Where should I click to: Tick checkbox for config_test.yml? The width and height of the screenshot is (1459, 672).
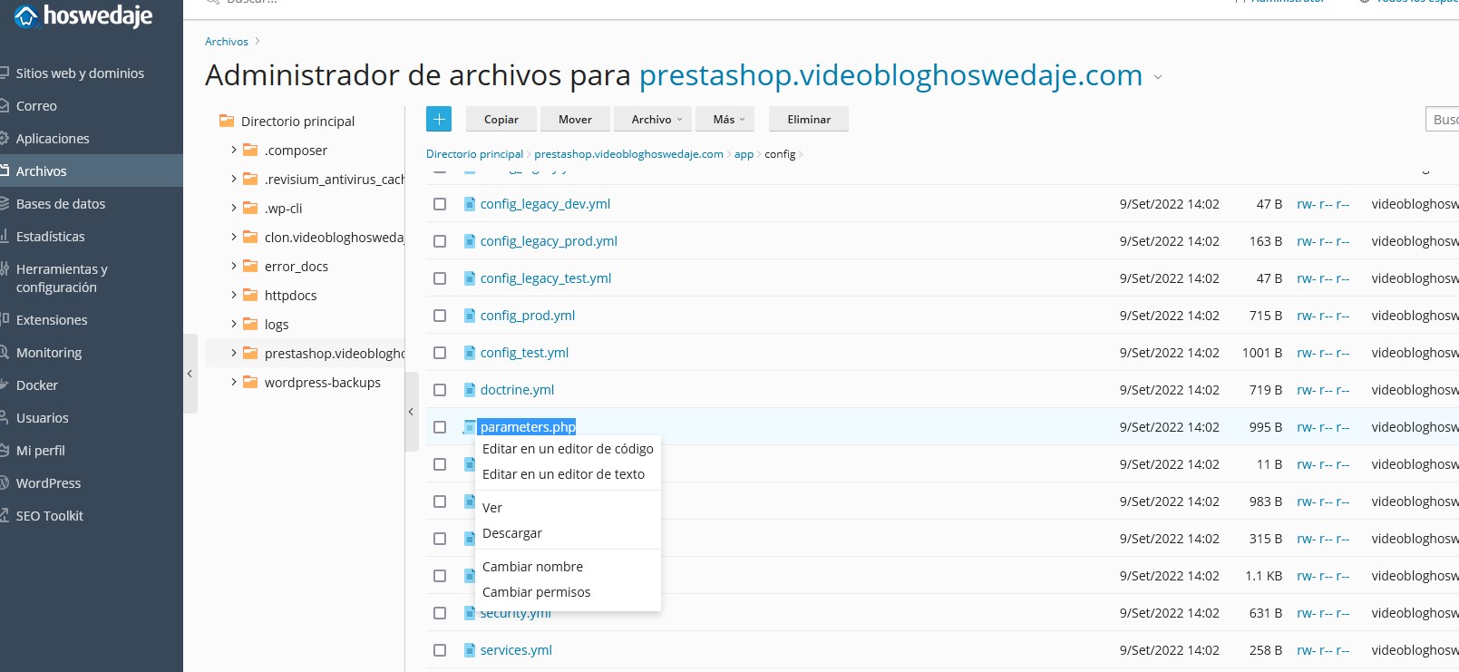pos(440,353)
